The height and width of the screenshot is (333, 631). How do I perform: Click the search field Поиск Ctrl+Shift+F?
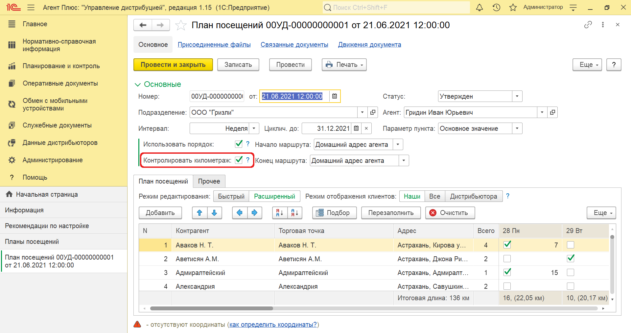click(x=396, y=7)
